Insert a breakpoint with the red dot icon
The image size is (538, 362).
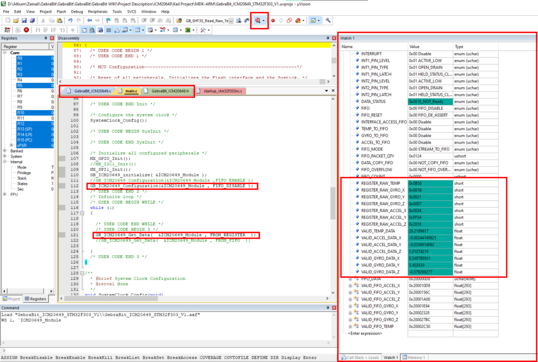coord(273,21)
